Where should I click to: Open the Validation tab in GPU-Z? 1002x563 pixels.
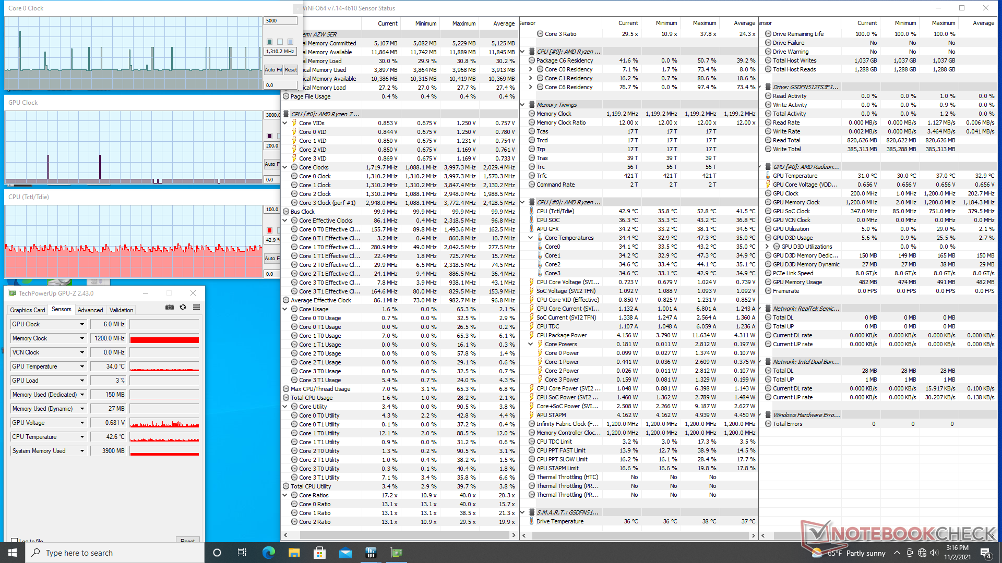pos(121,310)
